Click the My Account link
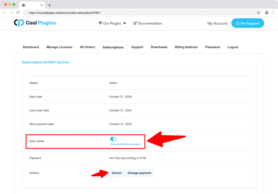The image size is (278, 194). pyautogui.click(x=217, y=23)
